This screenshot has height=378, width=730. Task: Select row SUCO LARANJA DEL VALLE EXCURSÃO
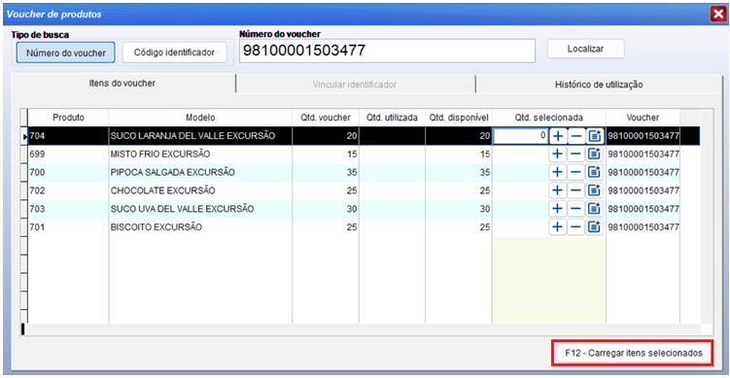pyautogui.click(x=364, y=136)
